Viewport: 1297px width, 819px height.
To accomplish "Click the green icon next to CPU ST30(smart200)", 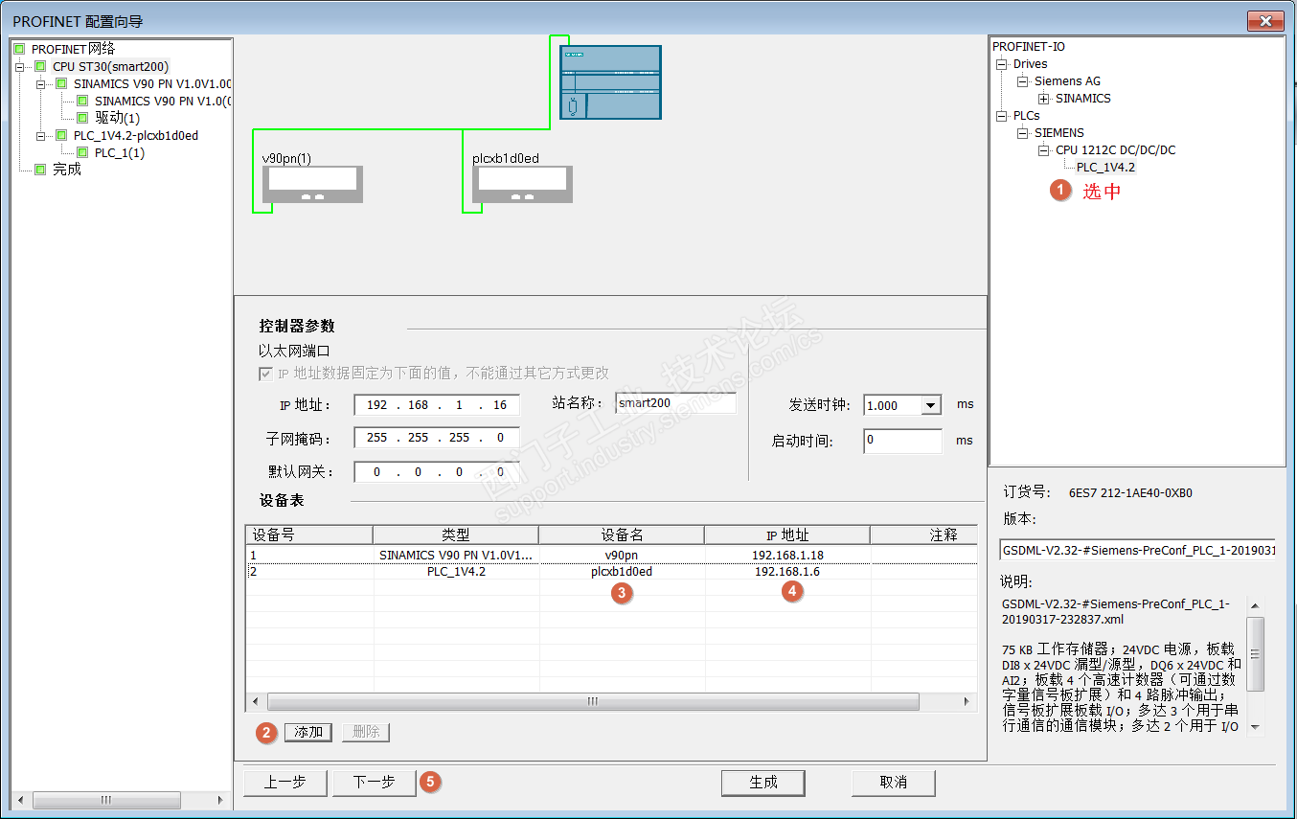I will 40,66.
